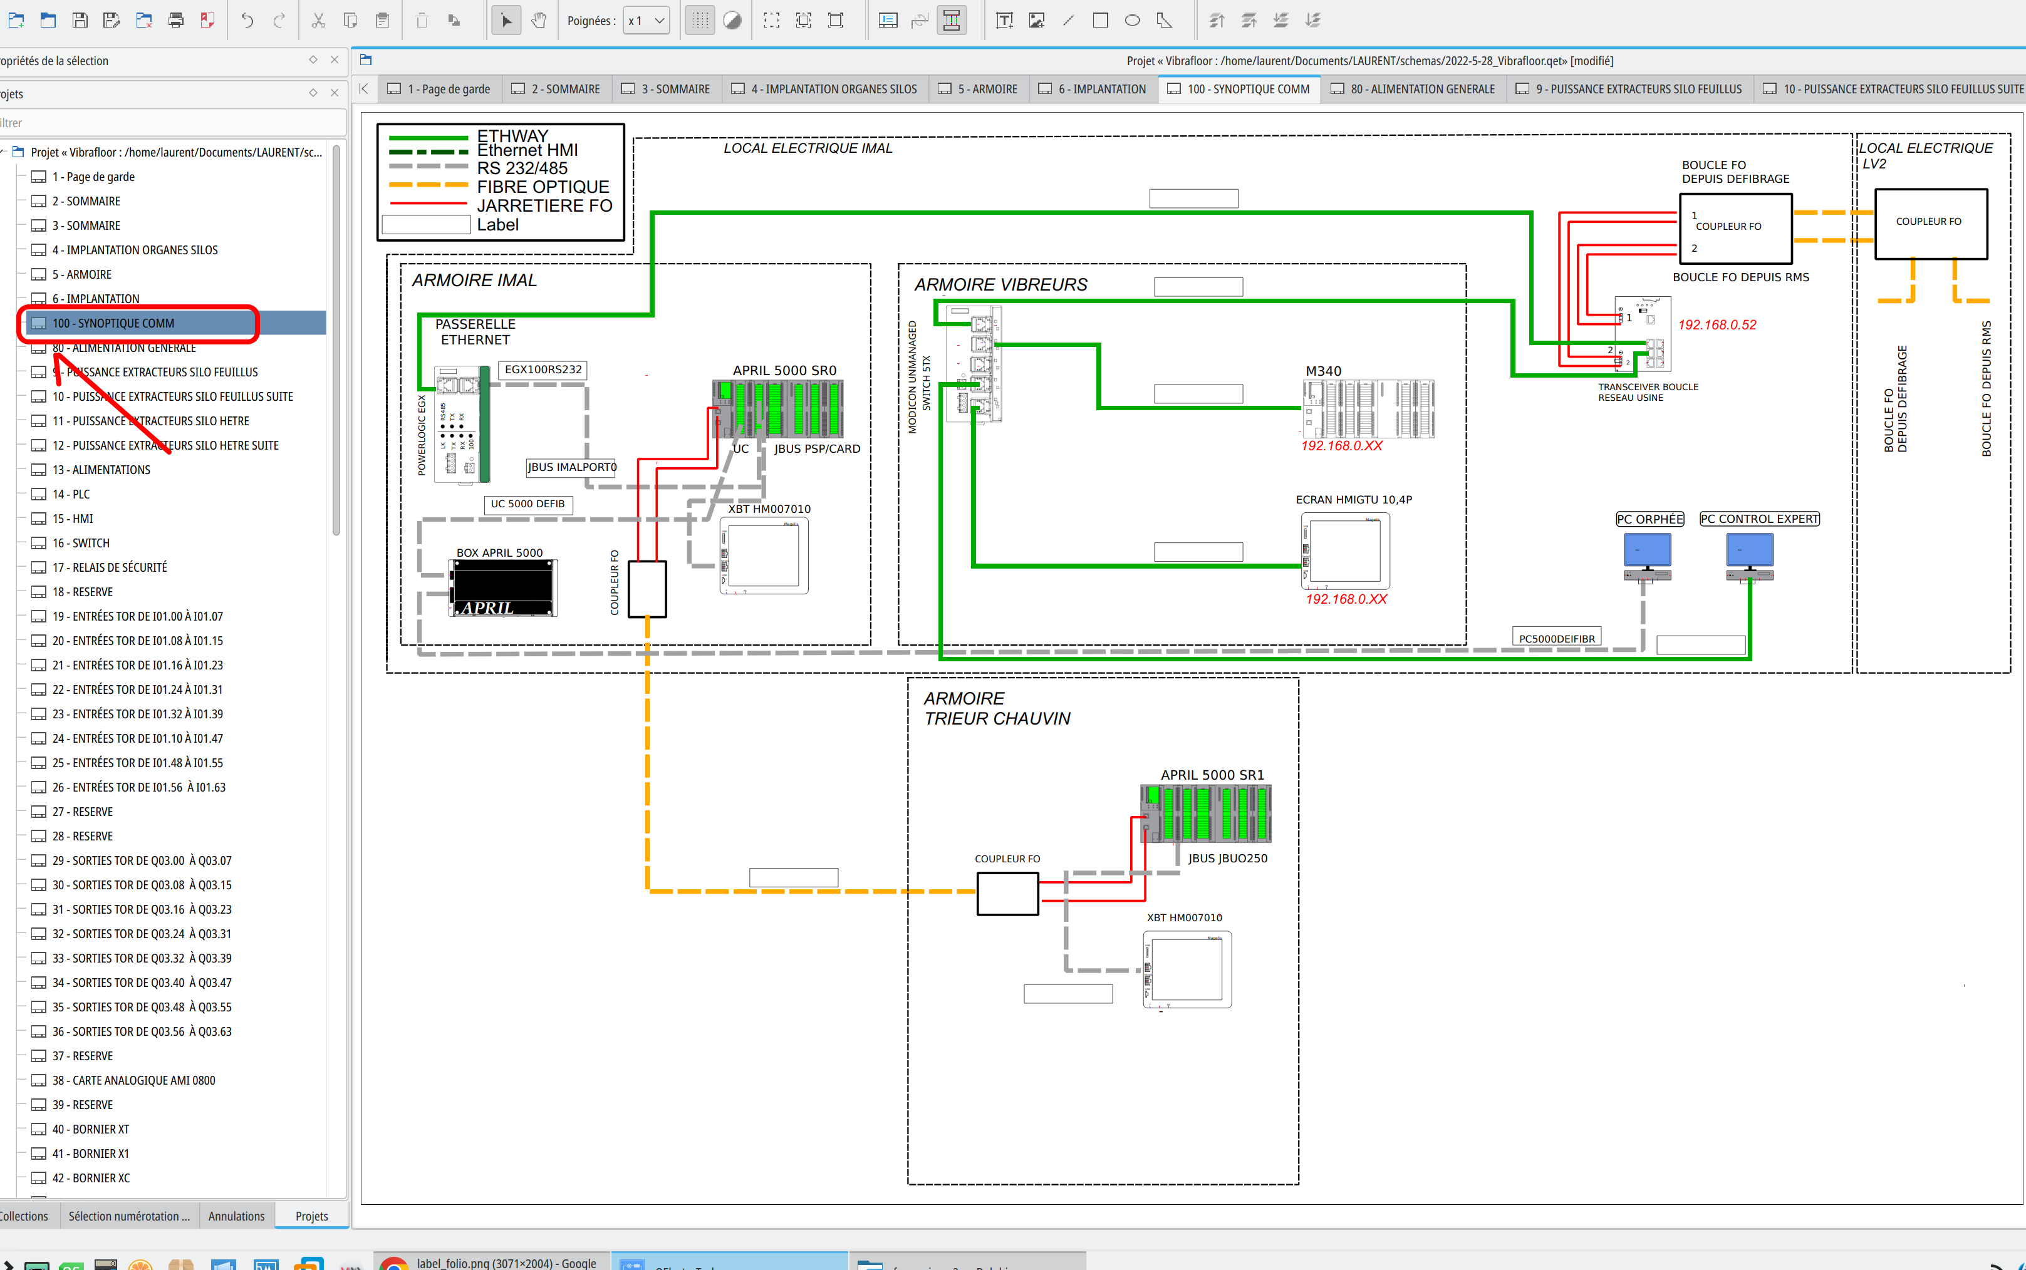The width and height of the screenshot is (2026, 1270).
Task: Click the Select All dashed-rectangle icon
Action: pyautogui.click(x=771, y=20)
